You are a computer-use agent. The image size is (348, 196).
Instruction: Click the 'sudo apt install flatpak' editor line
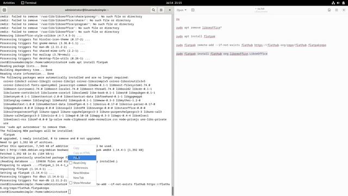[196, 36]
